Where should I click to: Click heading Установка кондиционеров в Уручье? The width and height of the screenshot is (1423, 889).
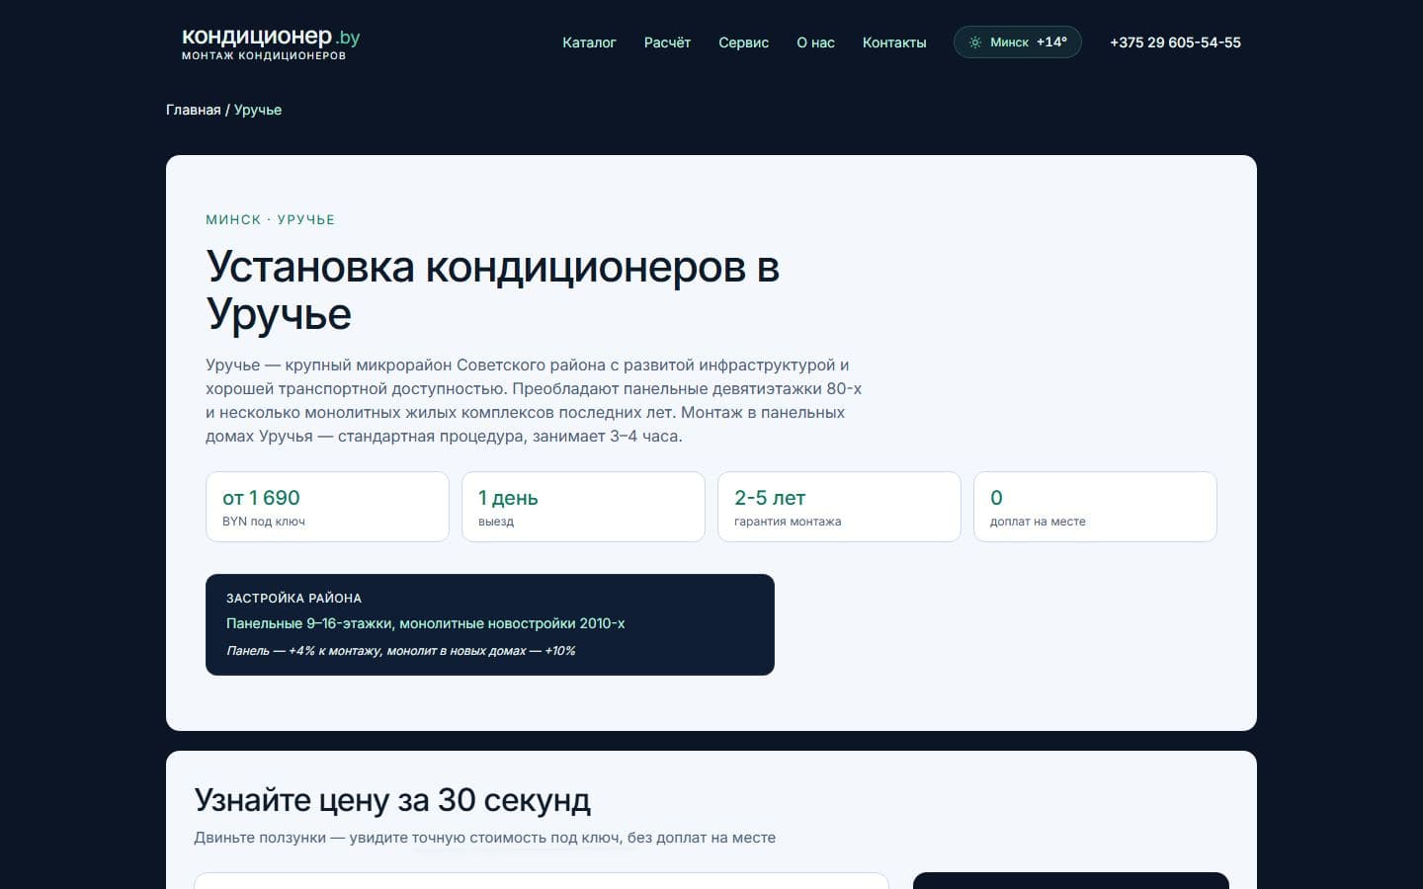pos(492,290)
